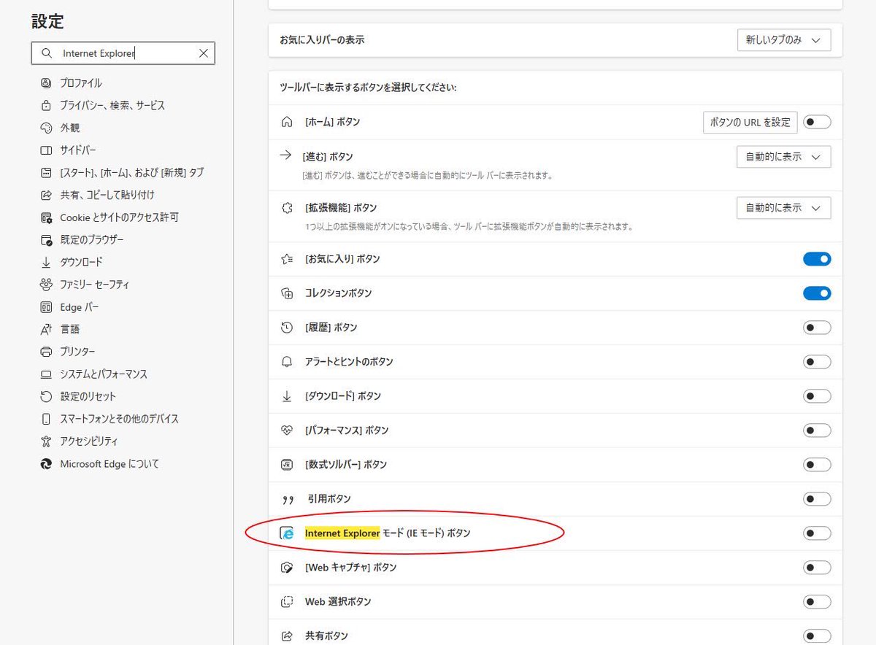Click the home icon beside [ホーム] ボタン
This screenshot has height=645, width=876.
coord(287,122)
